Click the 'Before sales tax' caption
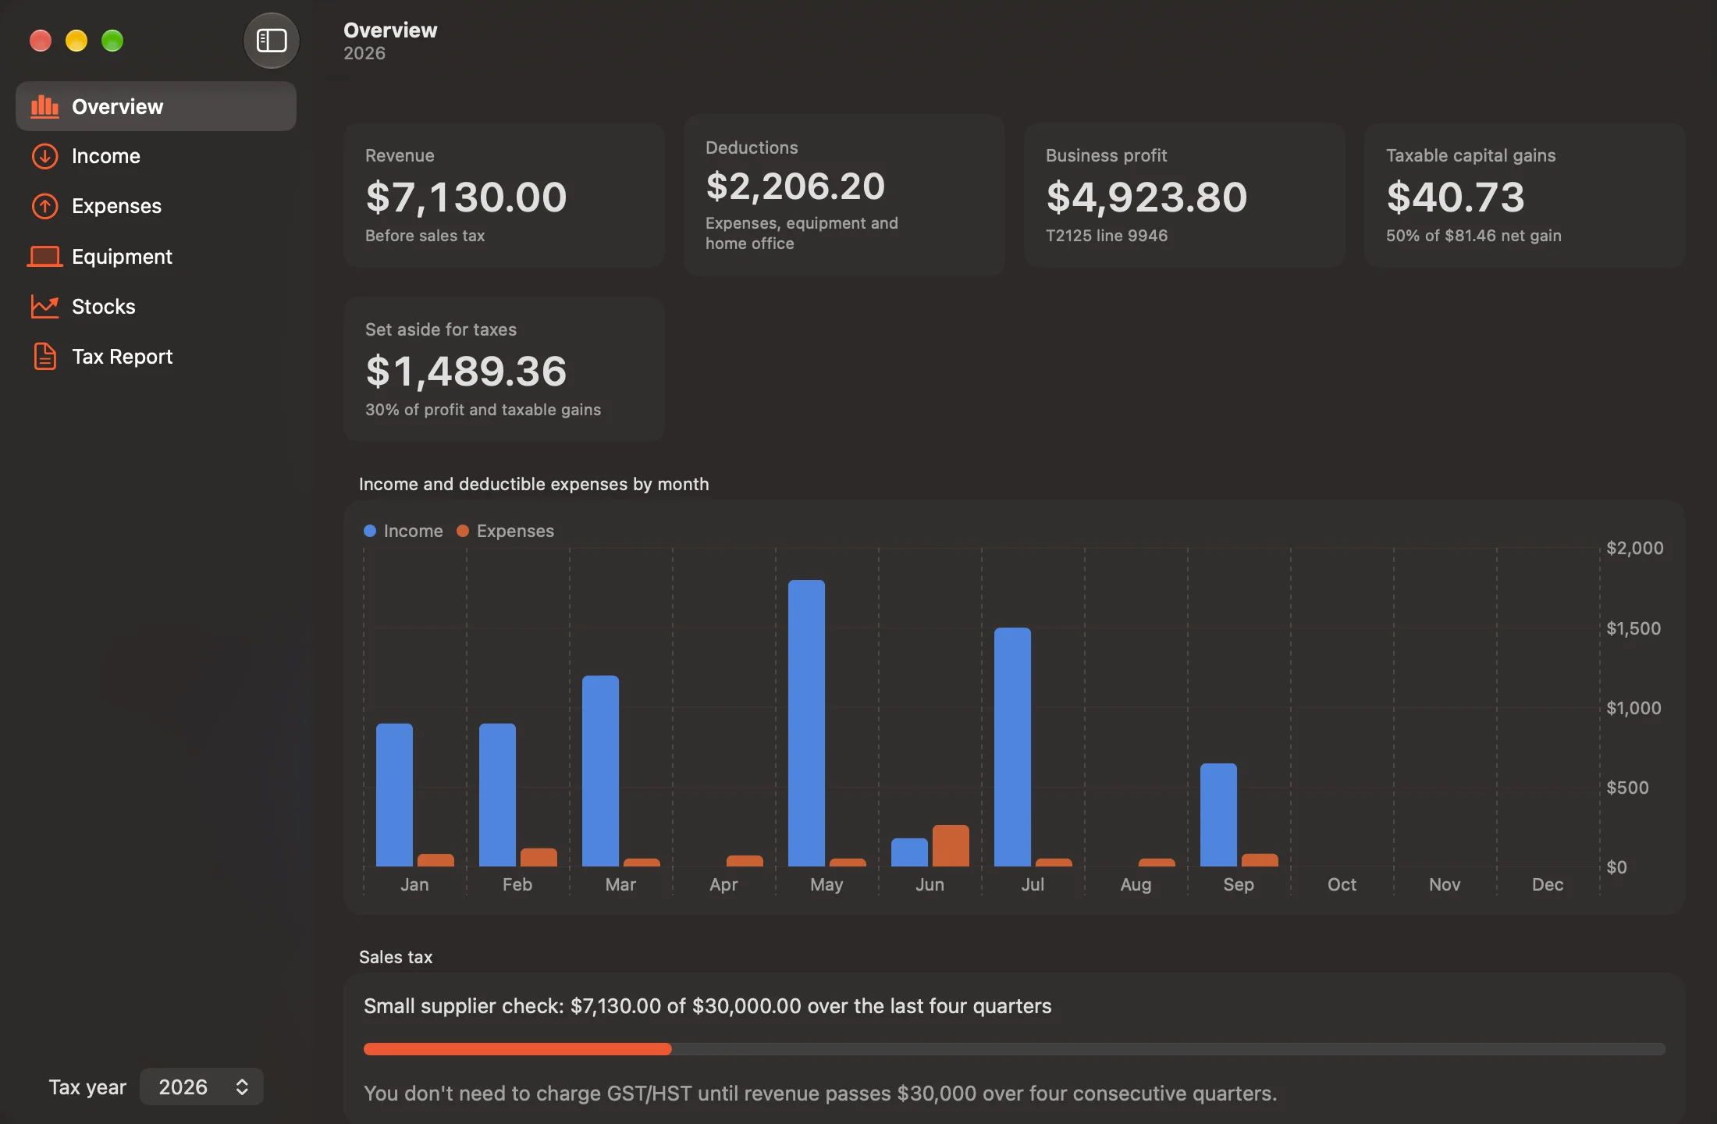This screenshot has height=1124, width=1717. pyautogui.click(x=425, y=236)
